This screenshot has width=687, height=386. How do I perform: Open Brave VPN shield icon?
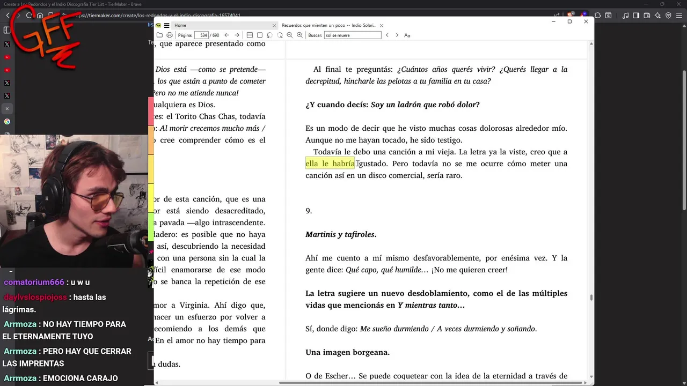point(668,16)
